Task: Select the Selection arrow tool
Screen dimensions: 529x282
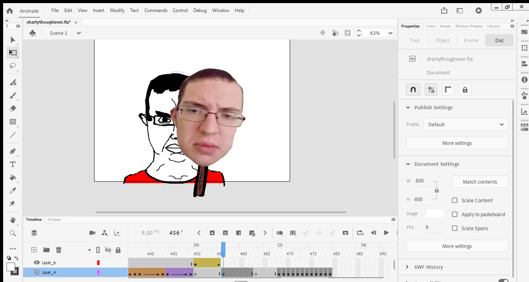Action: click(13, 40)
